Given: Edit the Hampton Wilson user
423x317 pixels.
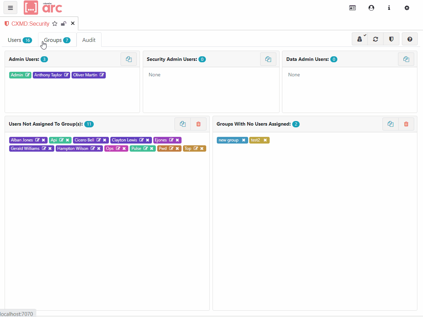Looking at the screenshot, I should pyautogui.click(x=93, y=148).
